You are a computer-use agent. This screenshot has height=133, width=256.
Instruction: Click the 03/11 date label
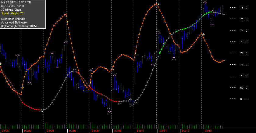click(163, 131)
